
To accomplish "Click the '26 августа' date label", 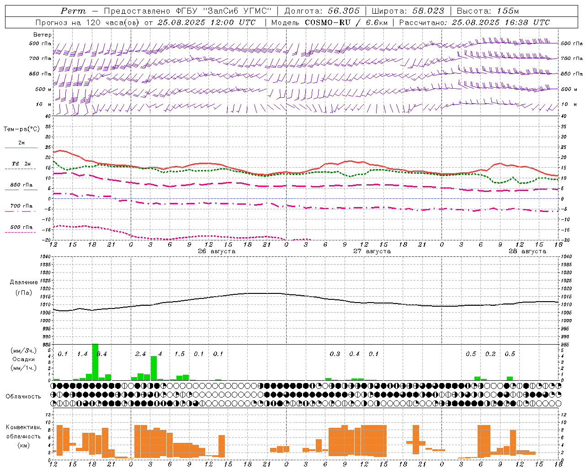I will [x=217, y=251].
